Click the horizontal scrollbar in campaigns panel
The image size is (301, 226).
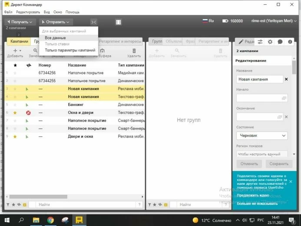coord(38,196)
